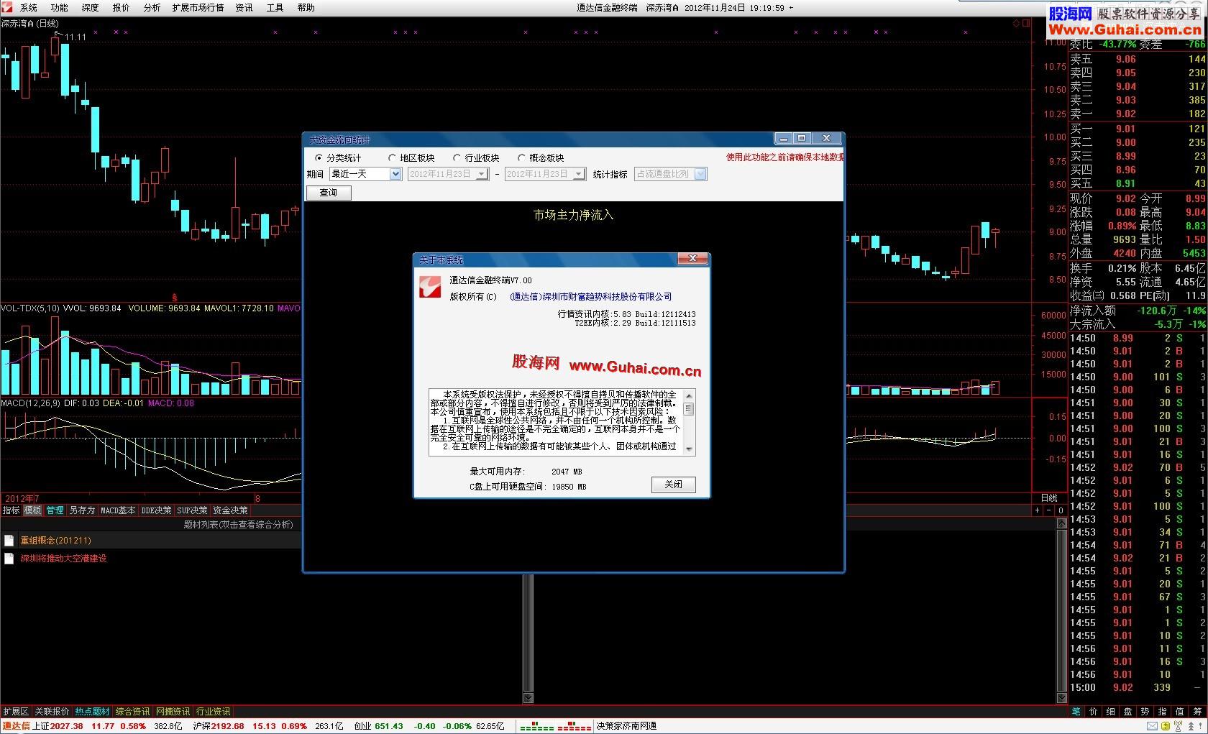This screenshot has height=734, width=1208.
Task: Click the red logo in the about dialog
Action: tap(430, 287)
